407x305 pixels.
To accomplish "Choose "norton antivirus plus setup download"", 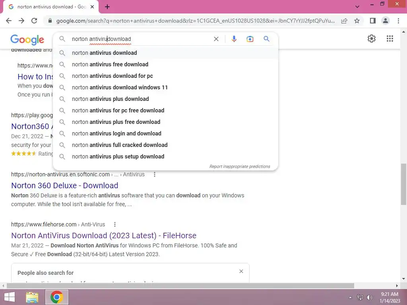I will [166, 156].
